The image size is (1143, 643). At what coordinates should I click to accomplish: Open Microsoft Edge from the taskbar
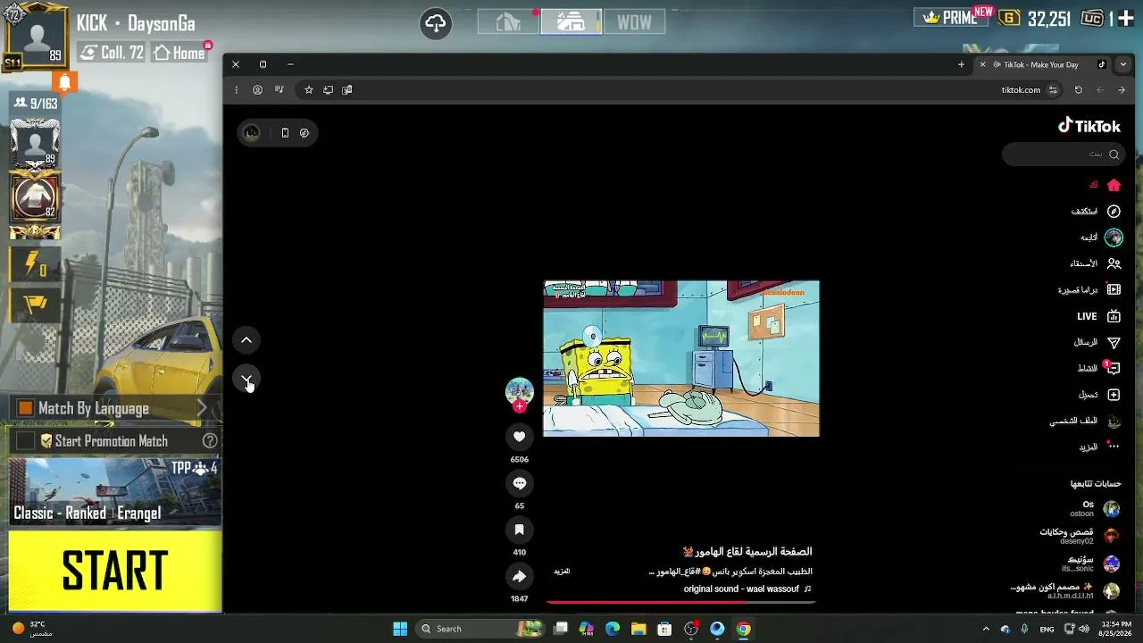click(x=613, y=629)
